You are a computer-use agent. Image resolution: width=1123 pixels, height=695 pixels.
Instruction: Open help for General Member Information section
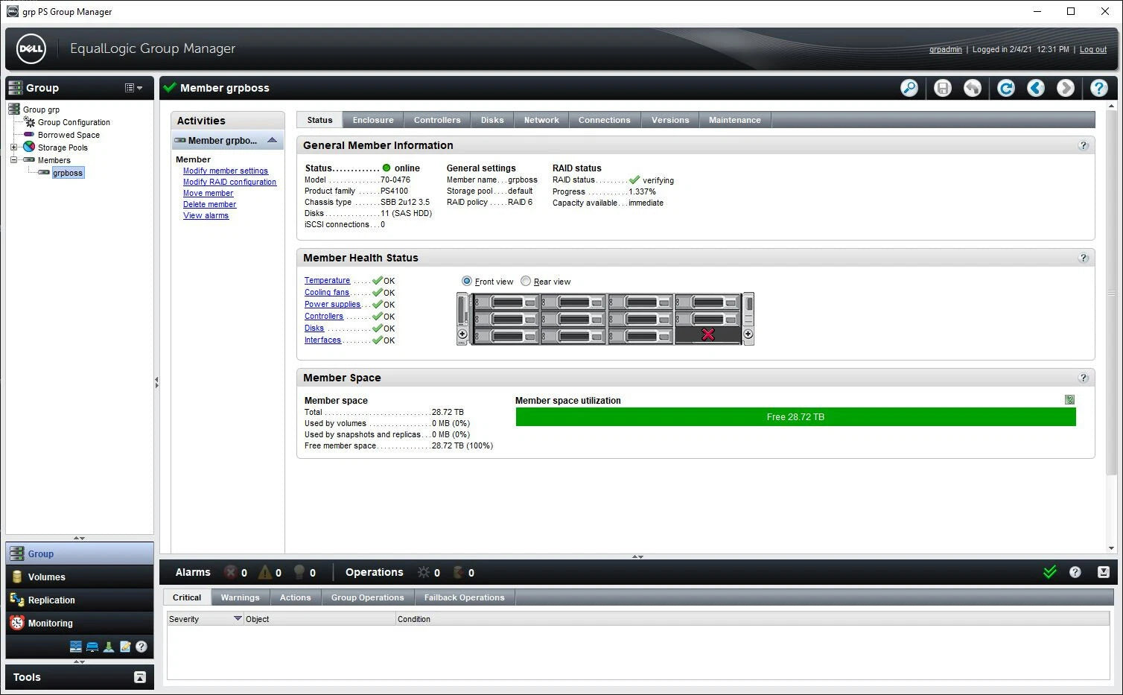tap(1084, 145)
